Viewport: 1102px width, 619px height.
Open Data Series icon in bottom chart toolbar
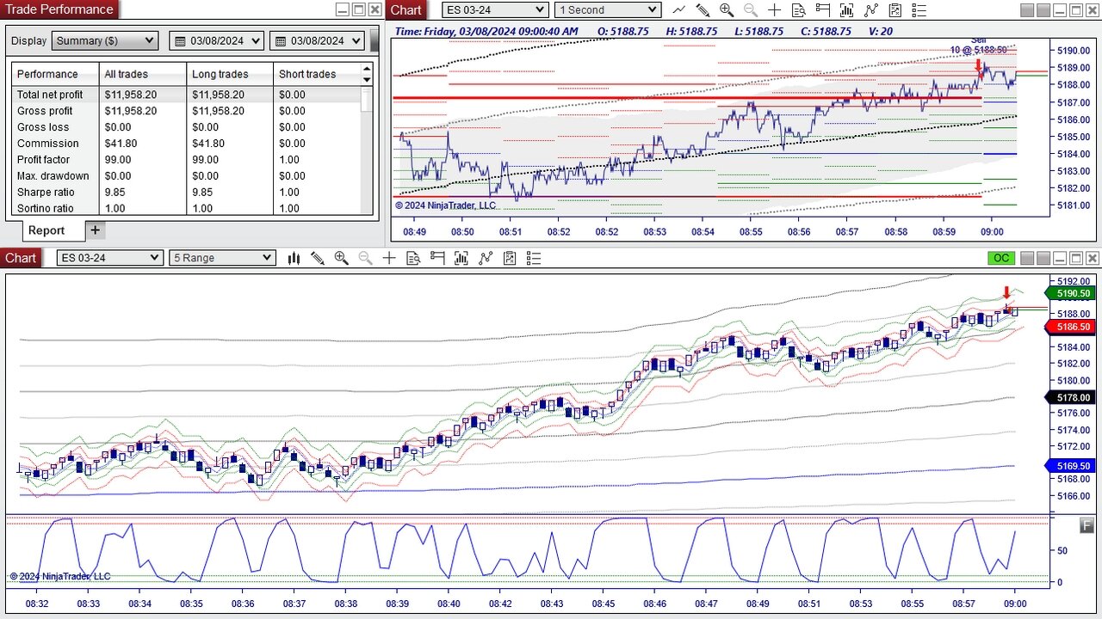461,258
